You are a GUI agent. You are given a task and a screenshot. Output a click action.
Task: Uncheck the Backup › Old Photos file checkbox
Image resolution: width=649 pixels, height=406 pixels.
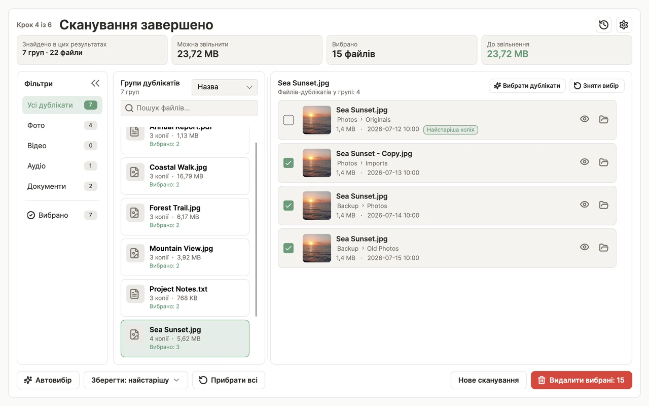[x=289, y=248]
